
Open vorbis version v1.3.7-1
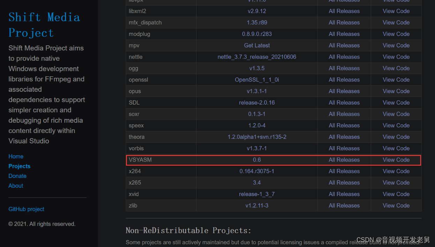pyautogui.click(x=257, y=149)
